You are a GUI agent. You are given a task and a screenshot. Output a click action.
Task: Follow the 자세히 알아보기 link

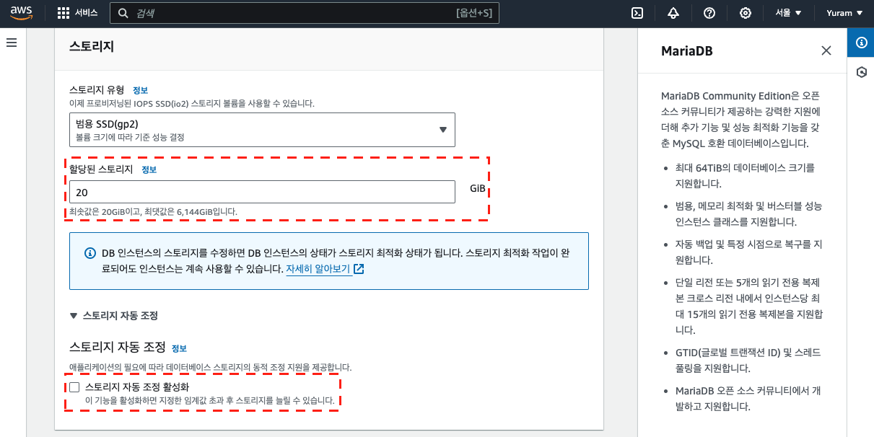click(318, 269)
